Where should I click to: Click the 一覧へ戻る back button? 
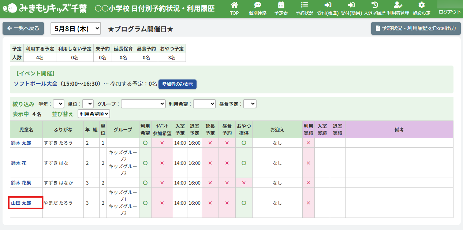[x=23, y=28]
